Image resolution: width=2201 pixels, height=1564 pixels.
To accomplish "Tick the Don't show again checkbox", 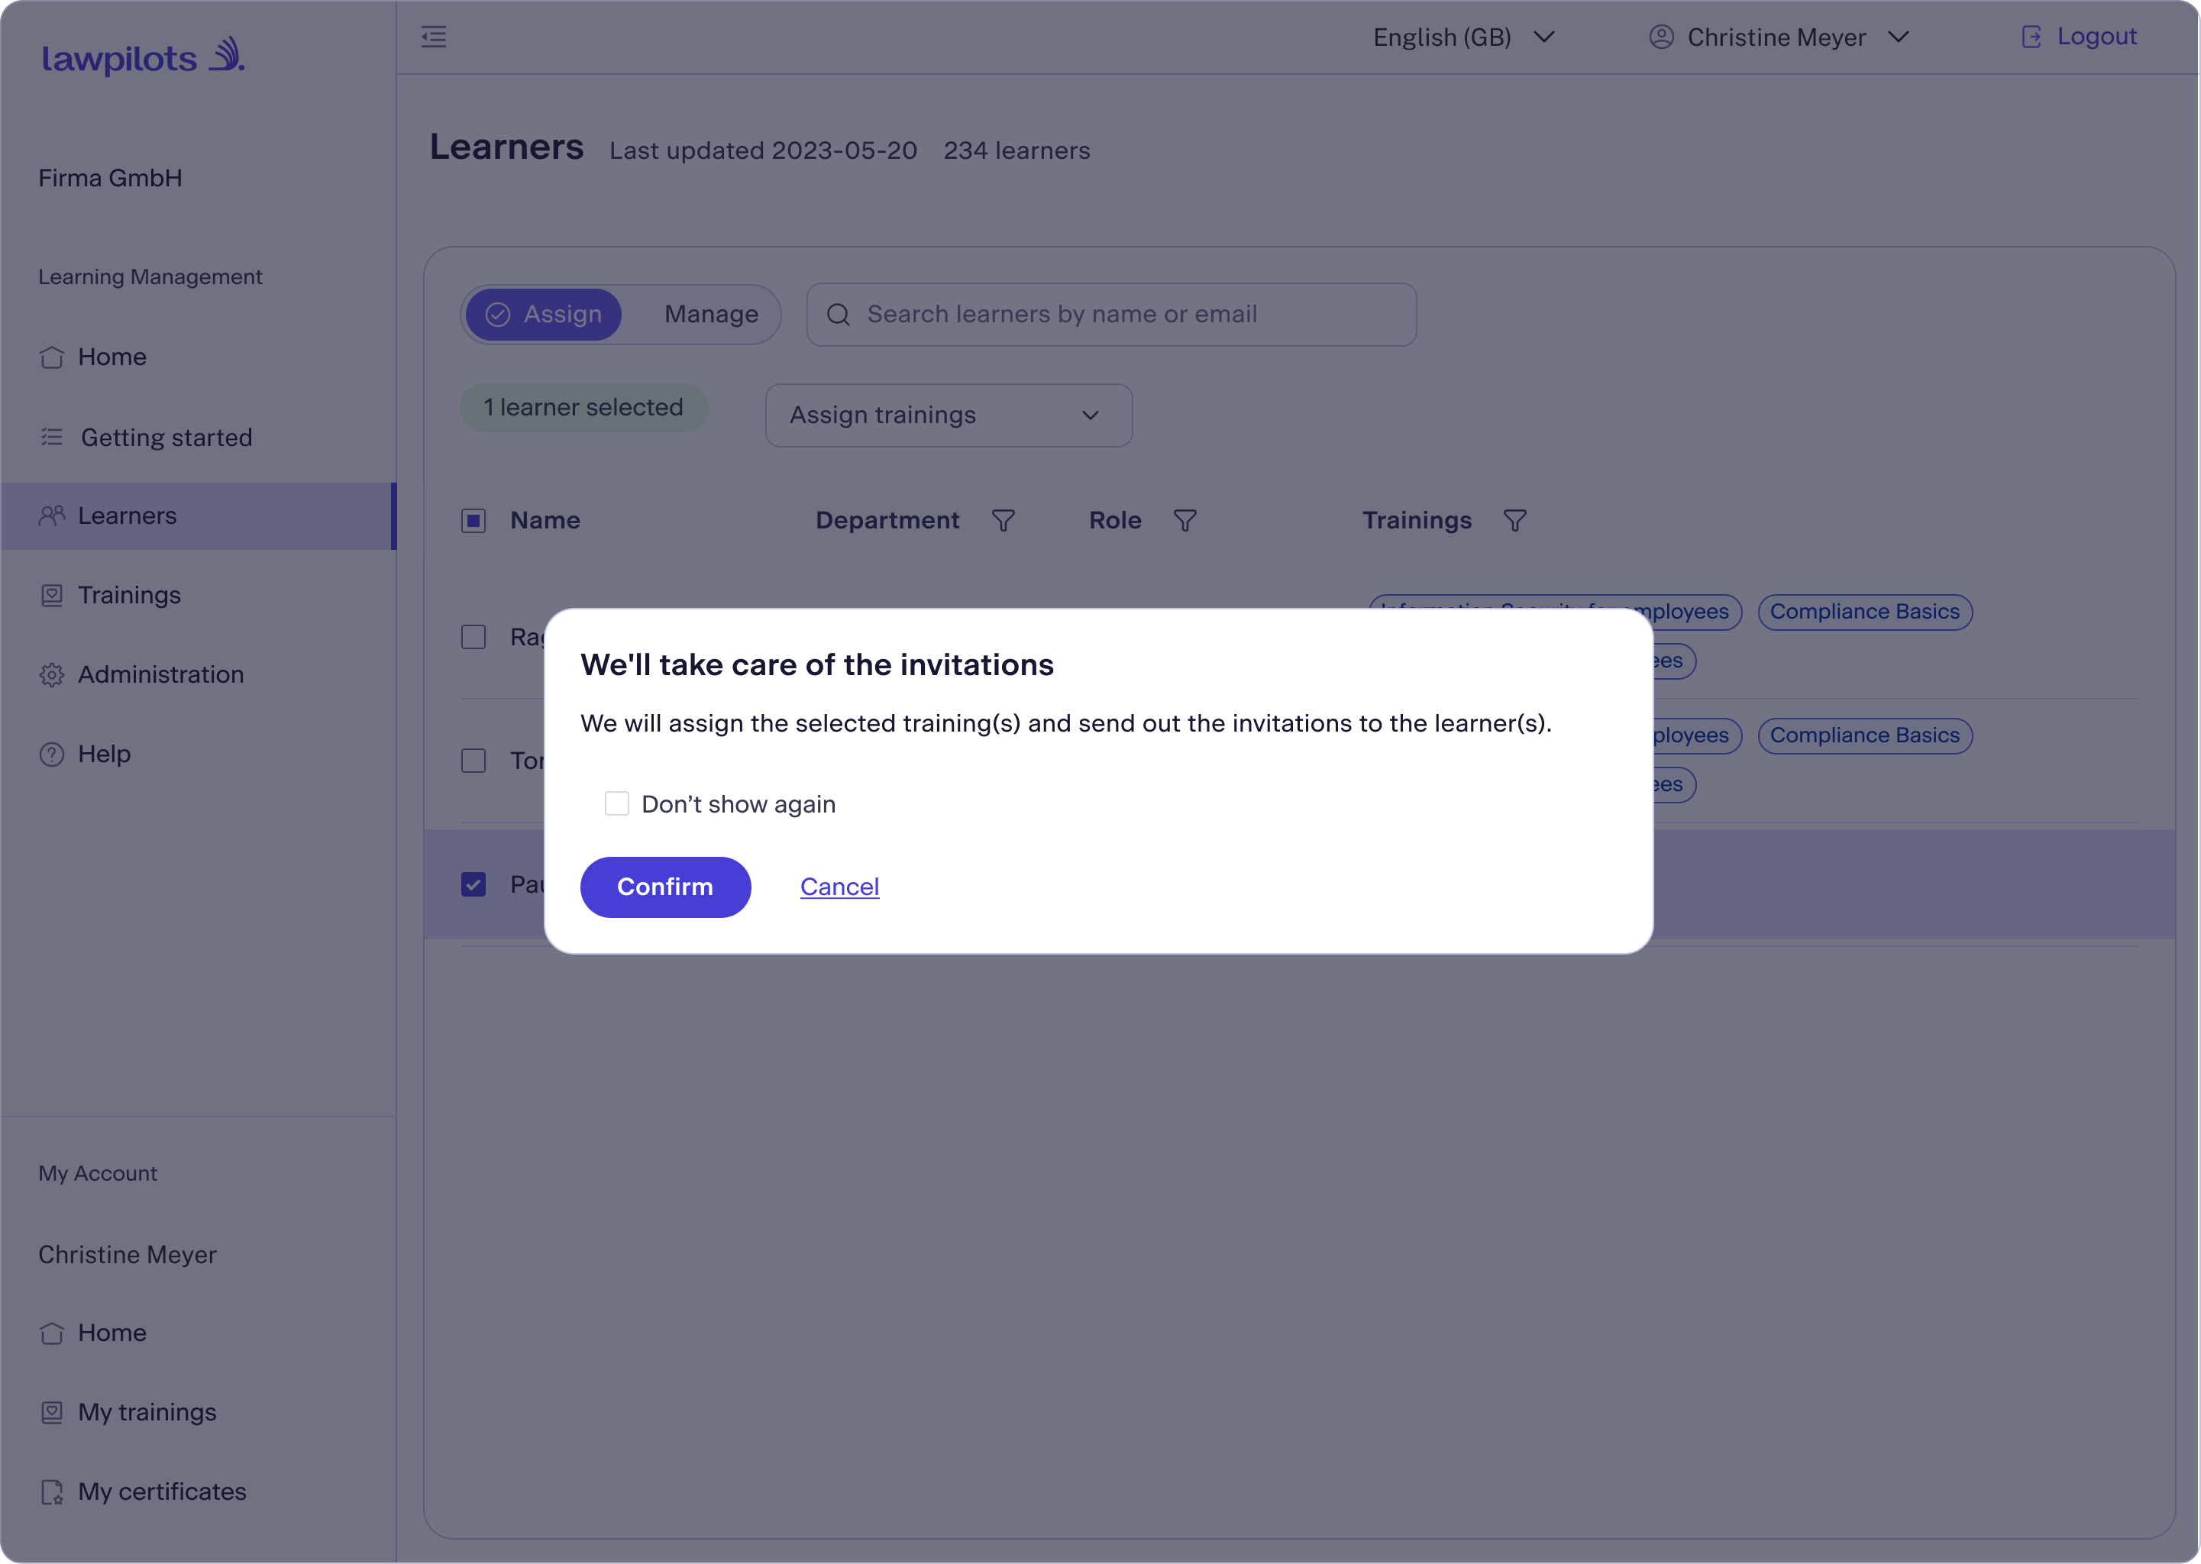I will [617, 803].
